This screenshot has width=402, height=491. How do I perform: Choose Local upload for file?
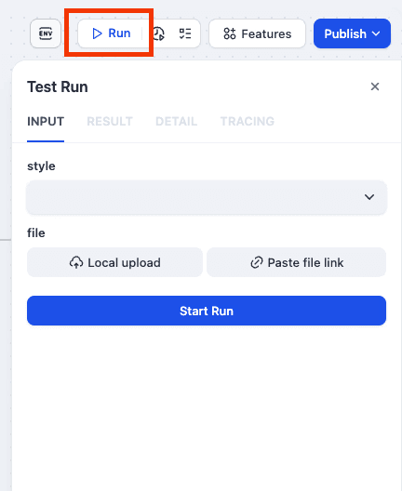pos(114,262)
